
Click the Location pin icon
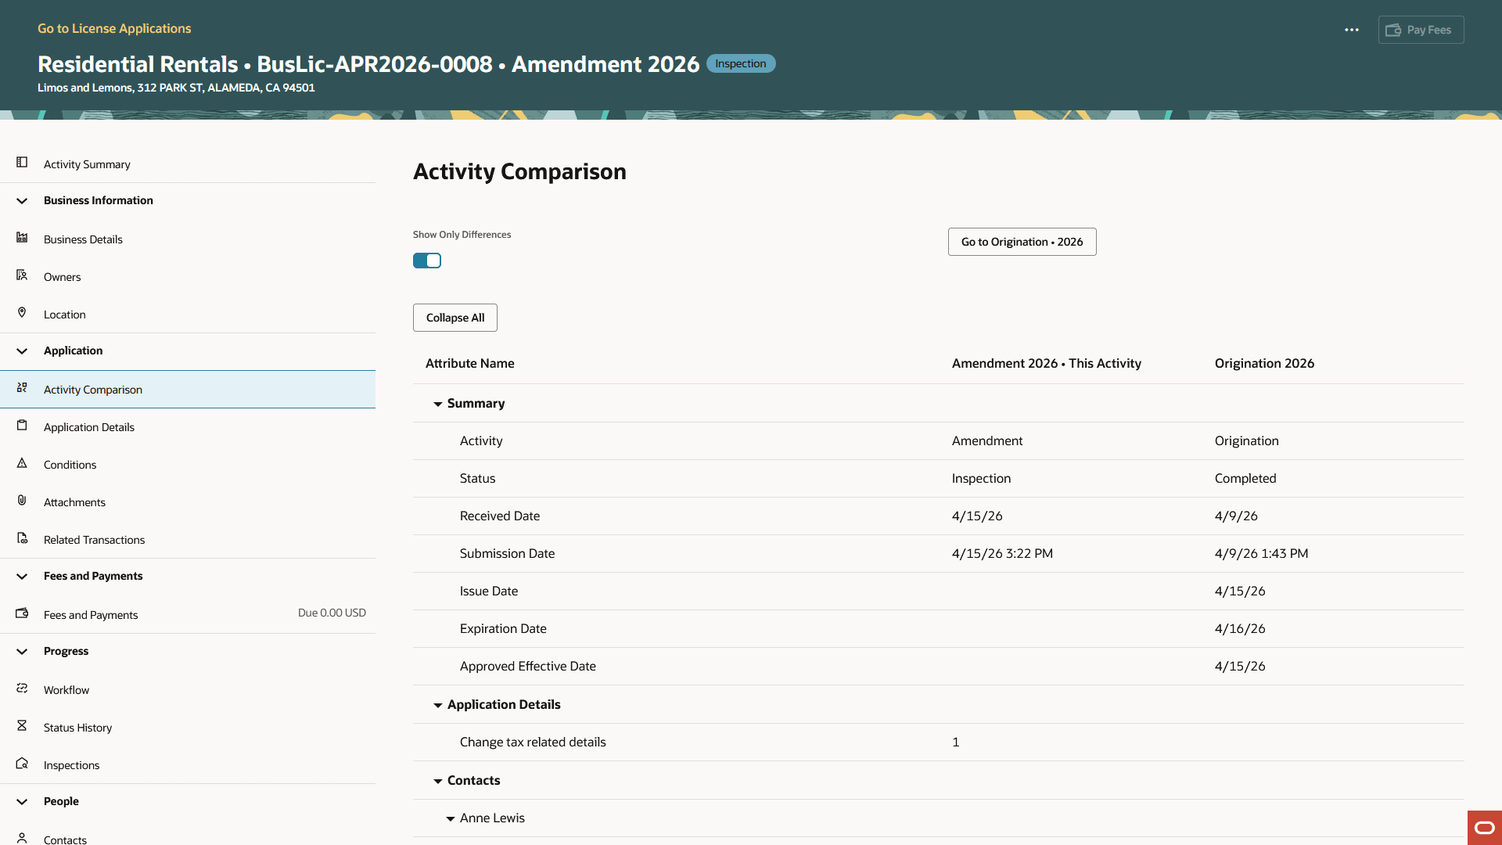tap(22, 312)
